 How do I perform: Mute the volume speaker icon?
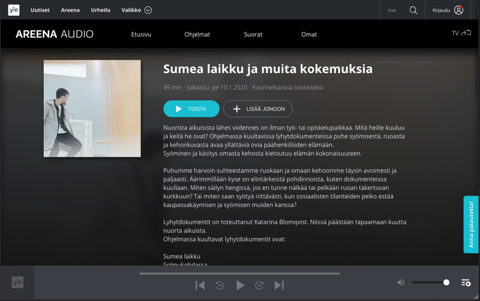pos(401,282)
